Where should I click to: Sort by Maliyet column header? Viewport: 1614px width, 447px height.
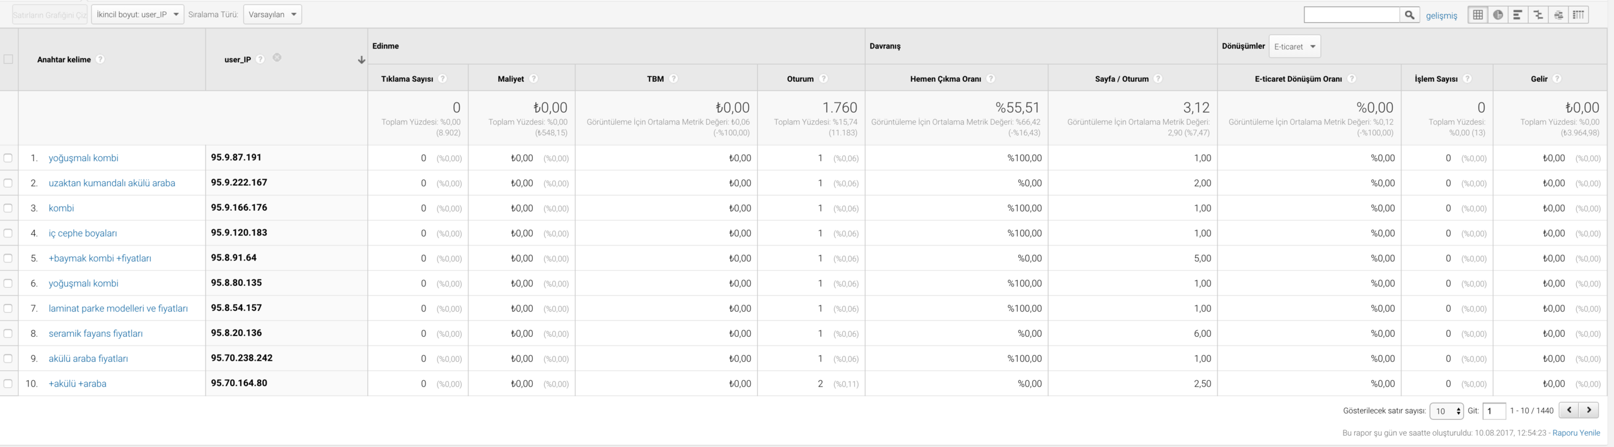point(511,79)
